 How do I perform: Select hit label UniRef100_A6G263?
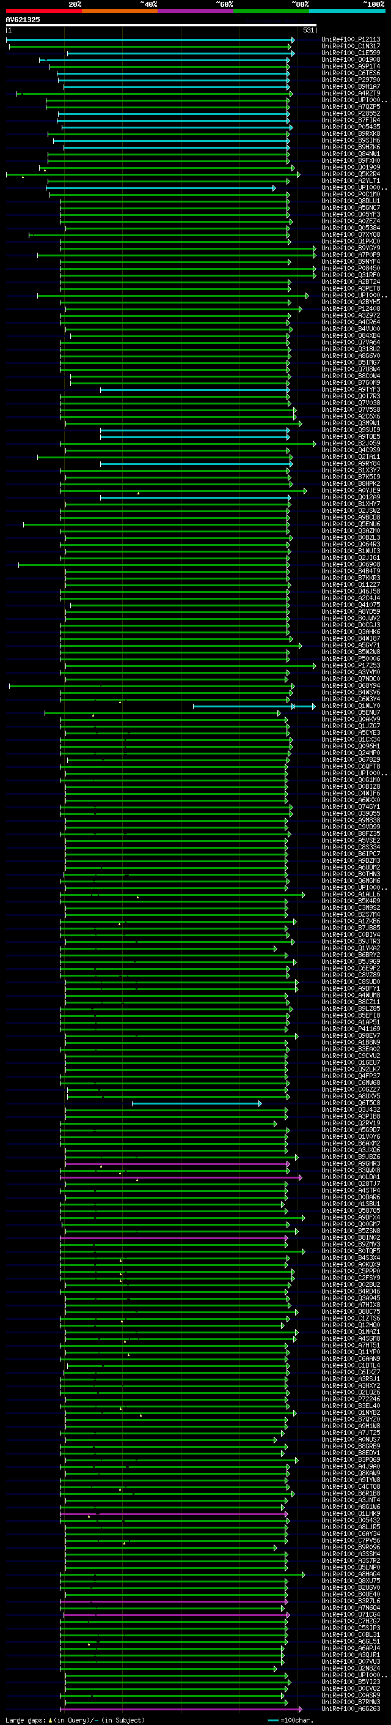click(x=351, y=1709)
